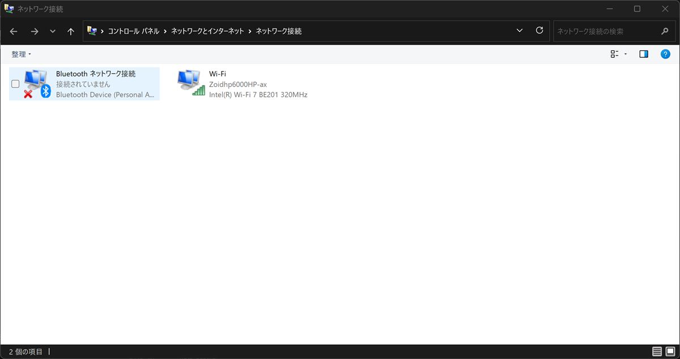Open the 整理 menu
The width and height of the screenshot is (680, 359).
point(22,54)
